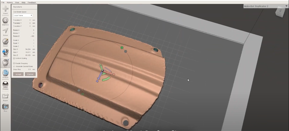
Task: Open the Actions menu
Action: [10, 2]
